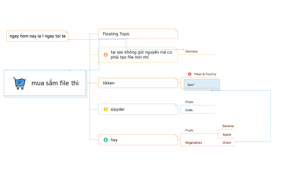283x176 pixels.
Task: Click the orange priority 2 marker
Action: [106, 55]
